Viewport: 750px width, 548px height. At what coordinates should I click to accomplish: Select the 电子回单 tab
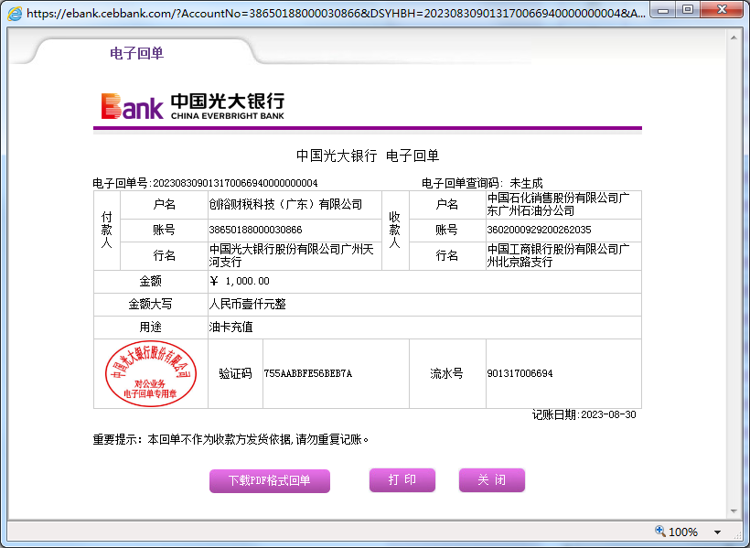[x=136, y=53]
